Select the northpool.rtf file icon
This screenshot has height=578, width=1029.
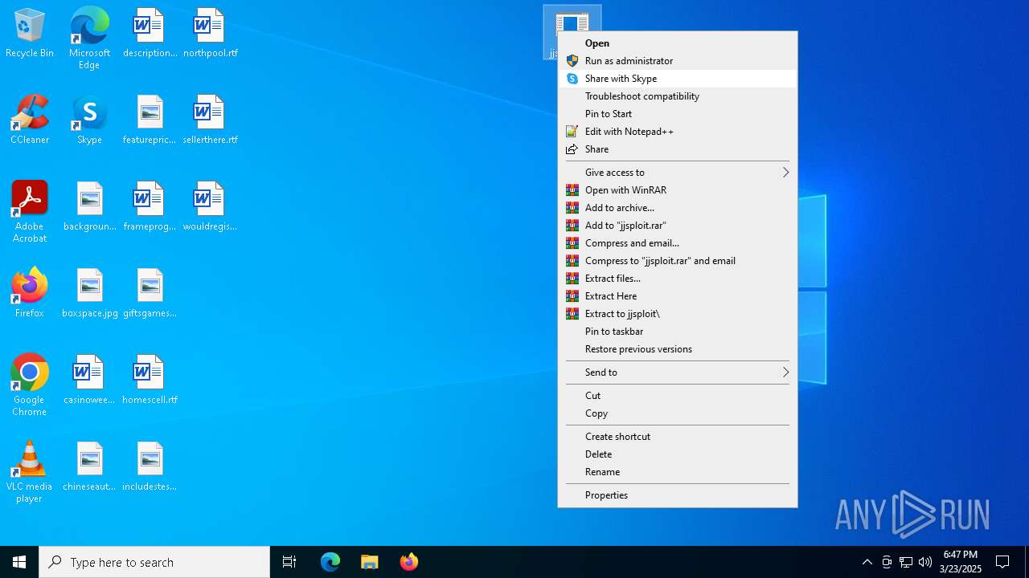210,34
